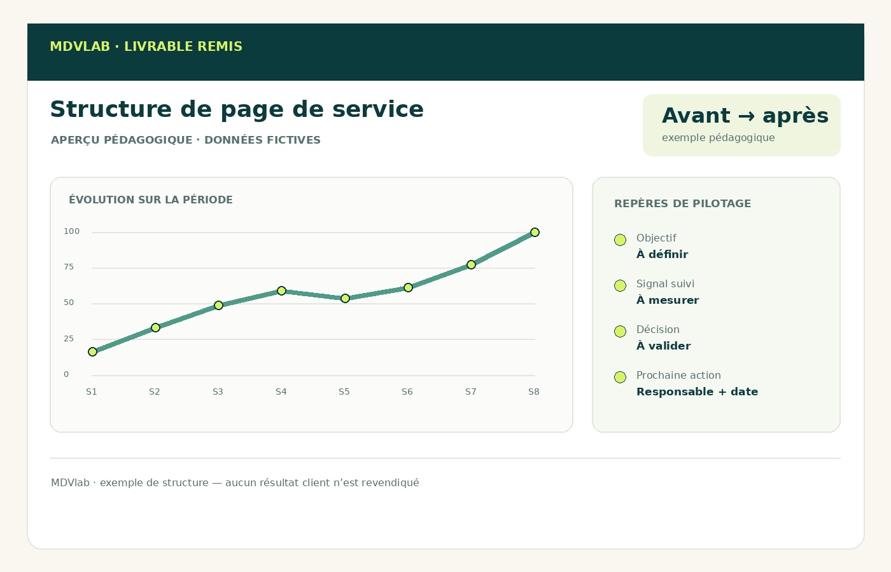Viewport: 891px width, 572px height.
Task: Click the 'Décision' label
Action: [x=658, y=329]
